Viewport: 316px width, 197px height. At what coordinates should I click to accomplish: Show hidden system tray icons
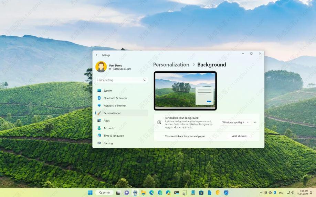(261, 193)
